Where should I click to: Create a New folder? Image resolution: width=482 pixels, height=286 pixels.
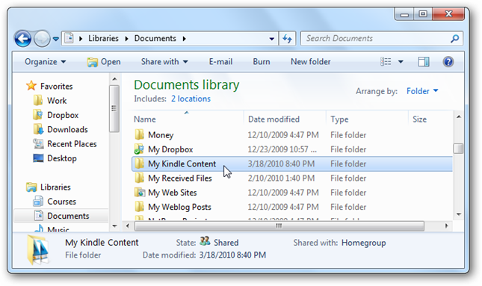pos(310,62)
